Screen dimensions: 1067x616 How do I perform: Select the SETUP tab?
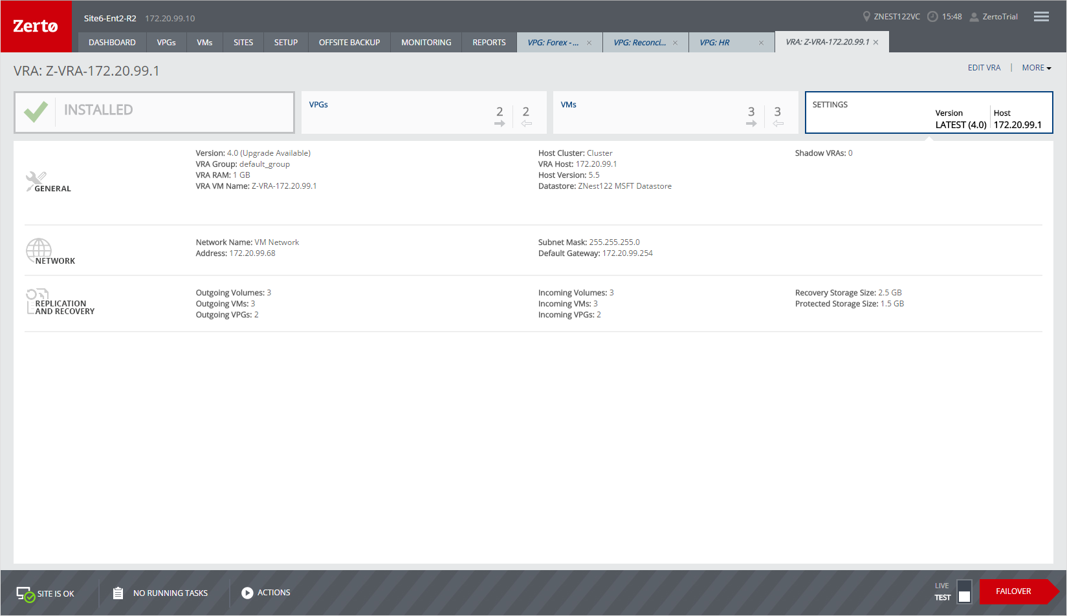pyautogui.click(x=286, y=43)
